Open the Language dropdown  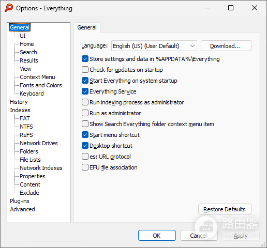coord(154,46)
